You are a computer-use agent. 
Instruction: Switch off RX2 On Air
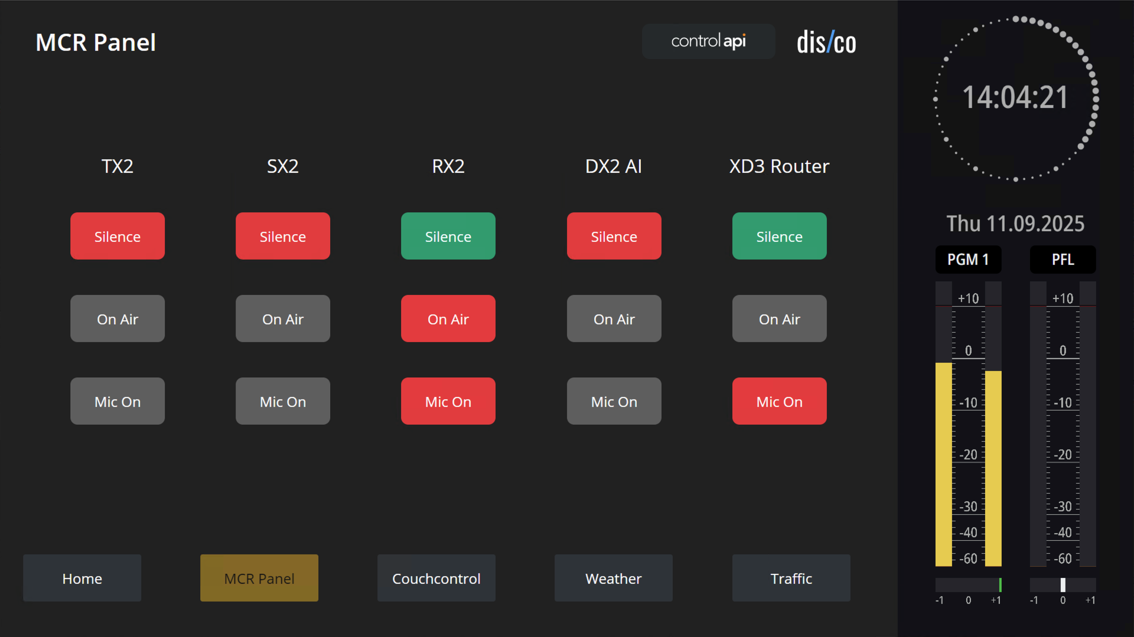tap(448, 318)
